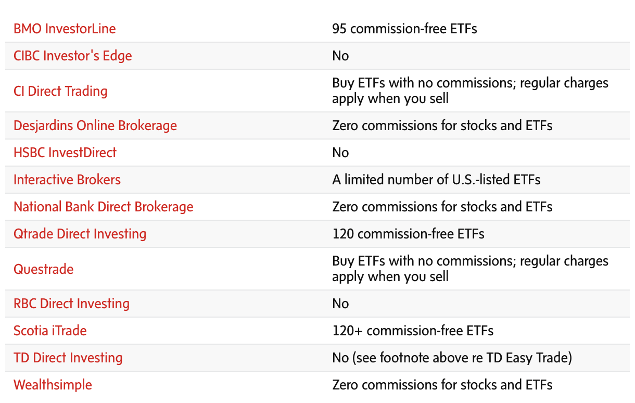Click Wealthsimple's "Zero commissions for stocks and ETFs" text
The image size is (635, 403).
[x=442, y=385]
